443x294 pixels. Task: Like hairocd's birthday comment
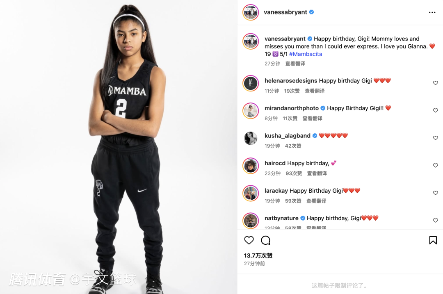pos(435,166)
